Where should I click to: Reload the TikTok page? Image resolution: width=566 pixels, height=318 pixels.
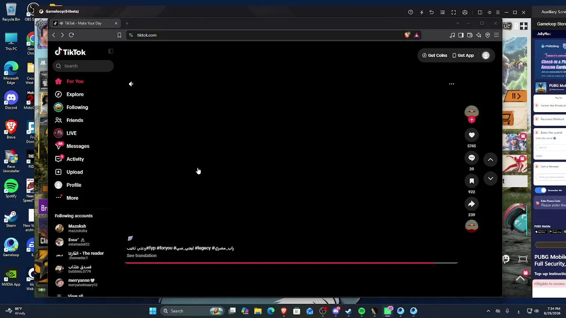click(71, 35)
